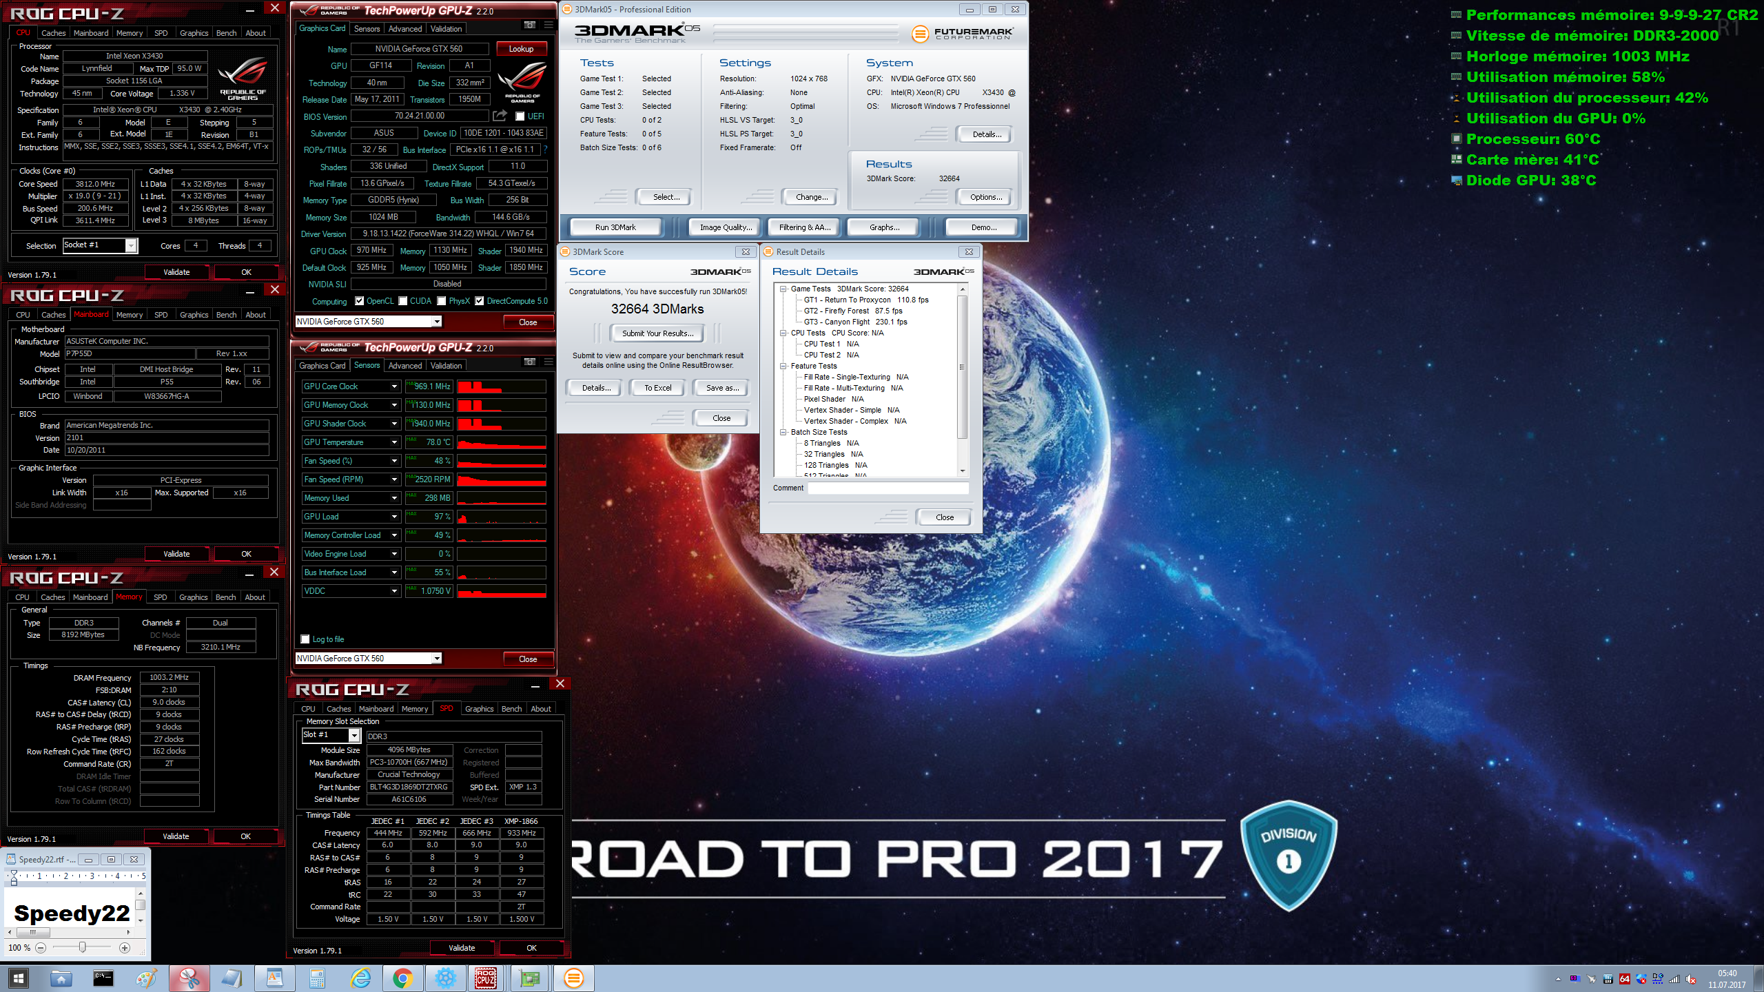This screenshot has height=992, width=1764.
Task: Click WordPad zoom out minus button
Action: [x=41, y=948]
